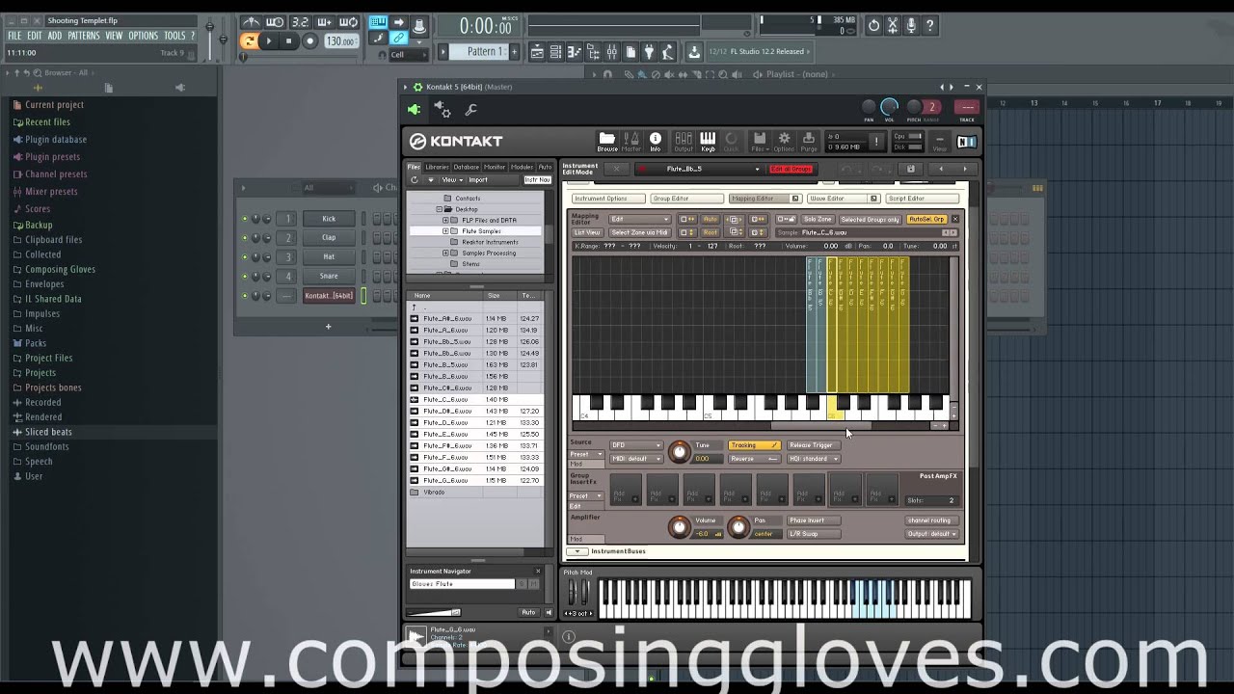Open the Kontakt Browse panel

606,142
